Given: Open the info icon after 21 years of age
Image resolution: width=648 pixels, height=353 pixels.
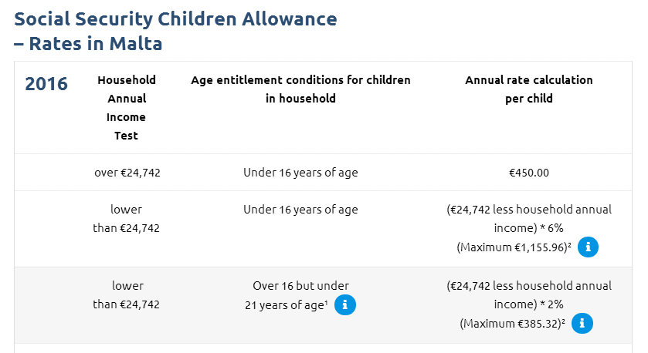Looking at the screenshot, I should tap(345, 304).
